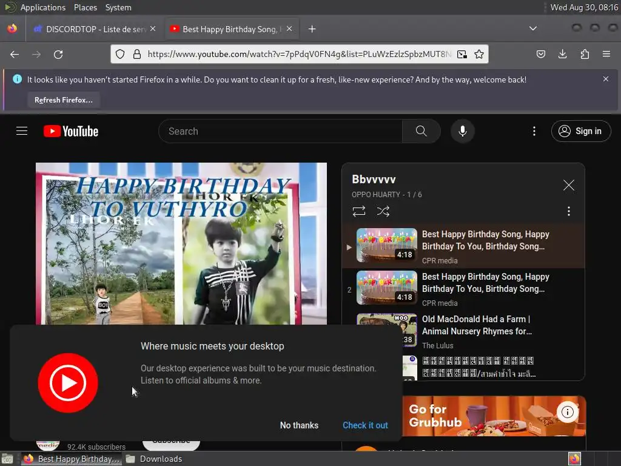Show site security padlock info
This screenshot has width=621, height=466.
137,54
